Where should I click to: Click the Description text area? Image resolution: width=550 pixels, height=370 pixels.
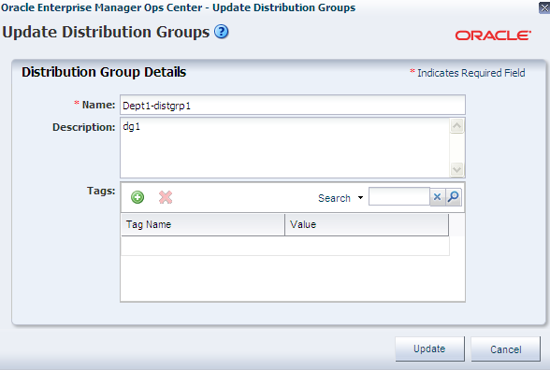[284, 148]
